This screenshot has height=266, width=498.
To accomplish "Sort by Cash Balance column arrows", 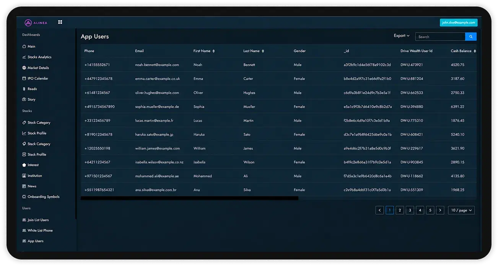I will [x=475, y=51].
